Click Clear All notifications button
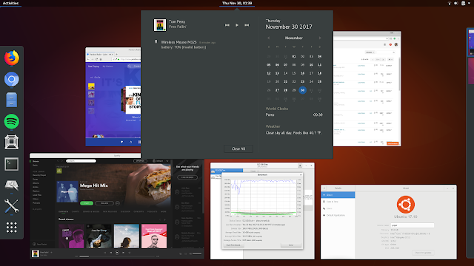The height and width of the screenshot is (266, 474). click(x=238, y=149)
